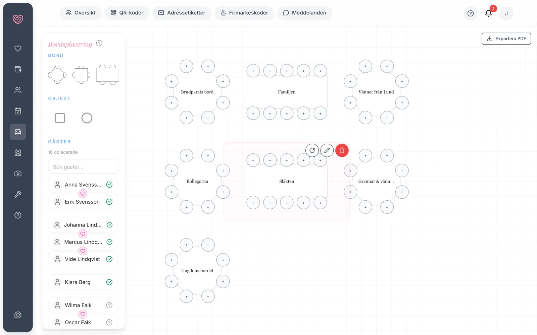Select guest Klara Berg
537x335 pixels.
pos(83,282)
